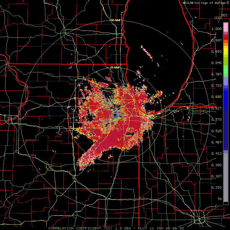Click the DCC label above the color scale
230x230 pixels.
[224, 15]
